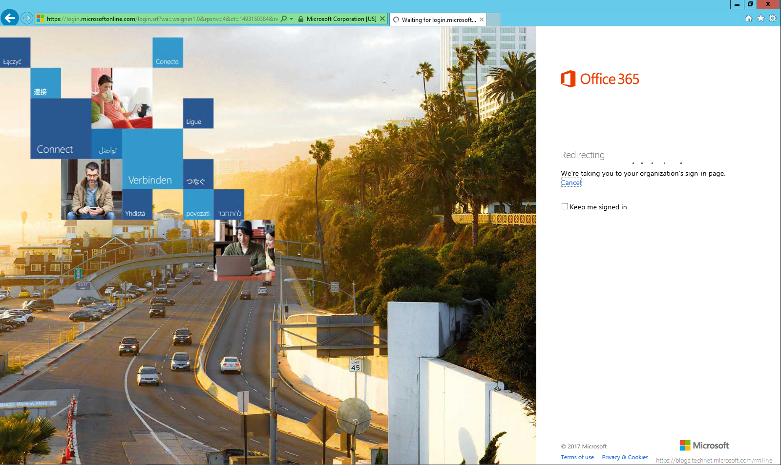Open the browser Home page icon
Viewport: 781px width, 465px height.
click(748, 19)
